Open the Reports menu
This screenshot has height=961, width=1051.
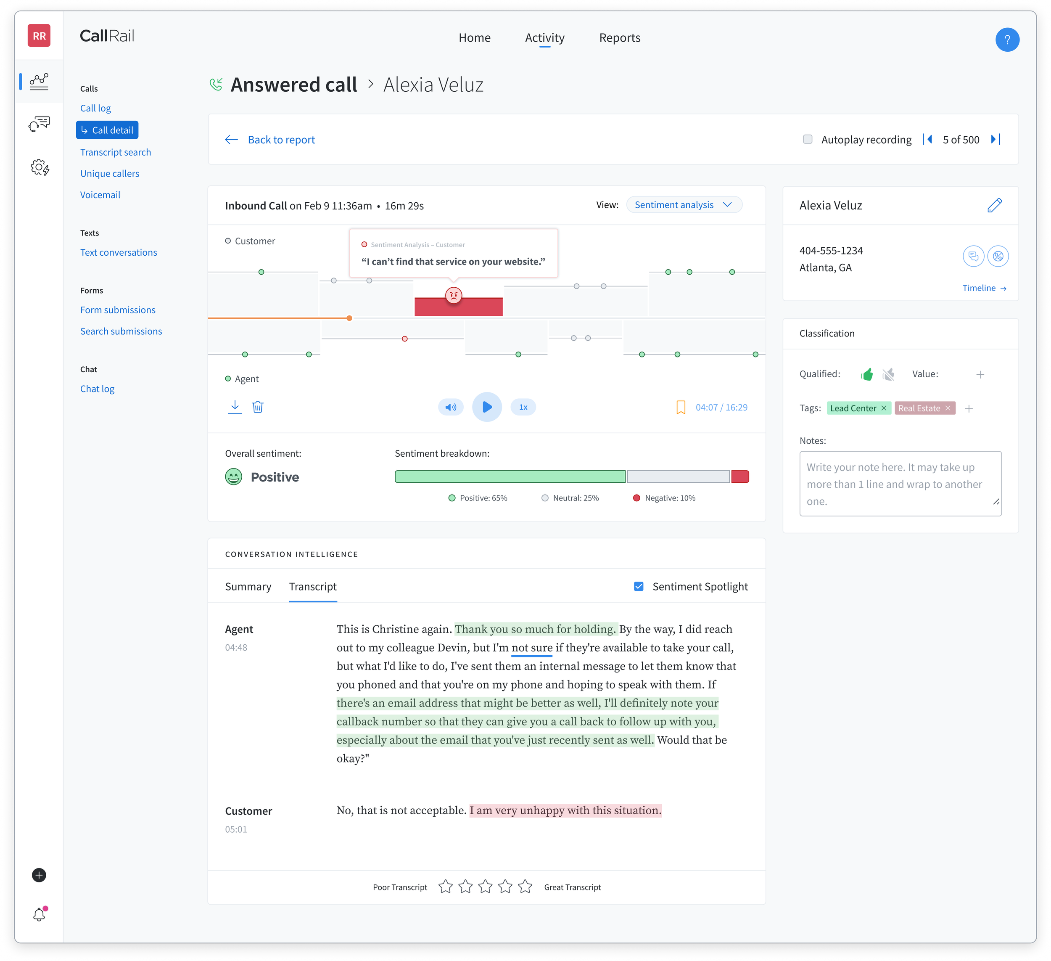619,37
